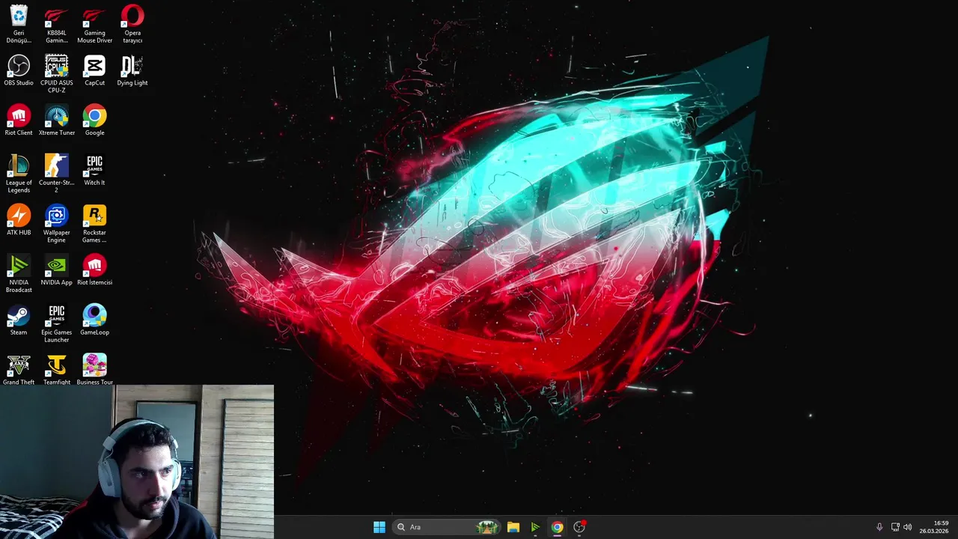This screenshot has height=539, width=958.
Task: Select the Gaming Mouse Driver shortcut
Action: (x=94, y=24)
